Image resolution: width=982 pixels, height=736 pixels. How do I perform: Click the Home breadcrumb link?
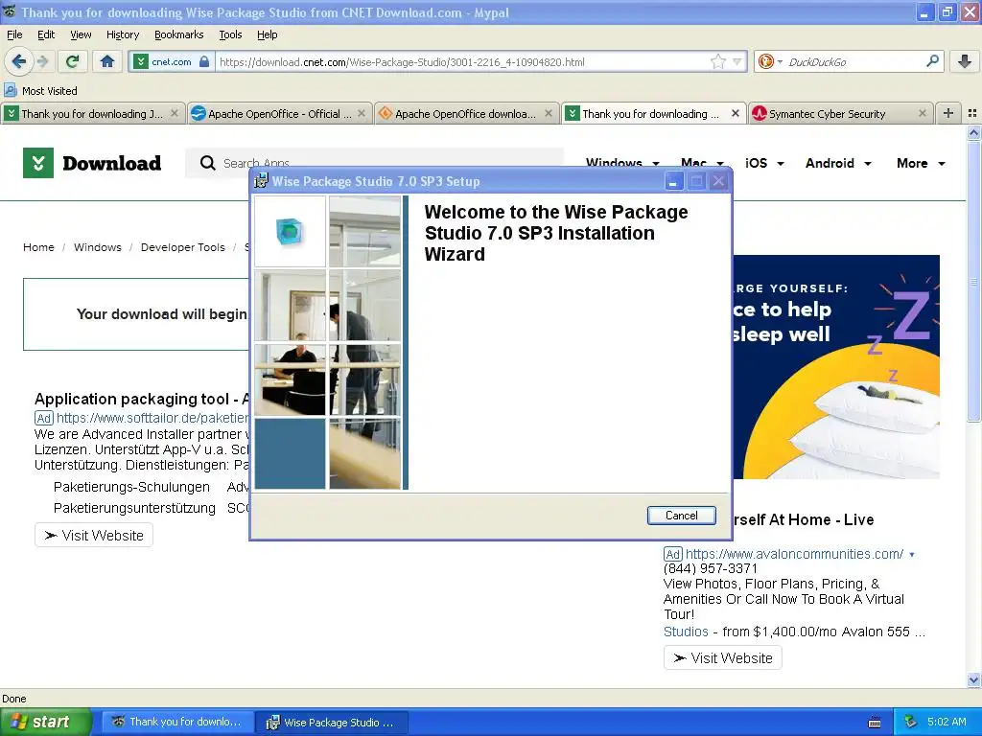(x=38, y=247)
